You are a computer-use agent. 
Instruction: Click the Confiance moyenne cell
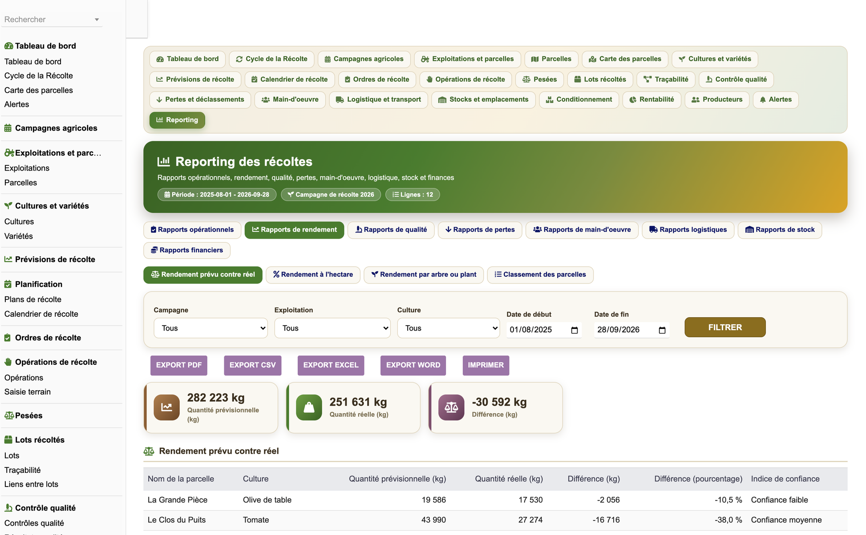tap(786, 520)
